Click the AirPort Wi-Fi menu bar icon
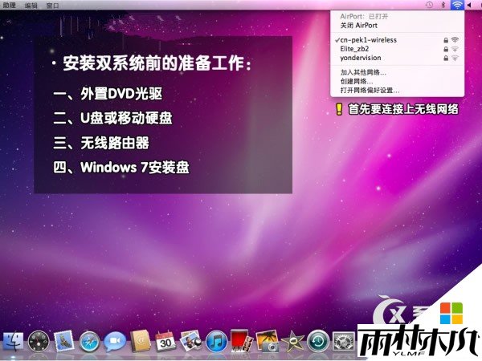Image resolution: width=482 pixels, height=361 pixels. point(457,5)
